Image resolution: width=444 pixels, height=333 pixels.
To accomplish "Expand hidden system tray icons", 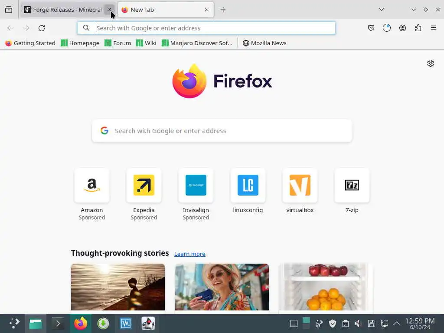I will (x=397, y=323).
